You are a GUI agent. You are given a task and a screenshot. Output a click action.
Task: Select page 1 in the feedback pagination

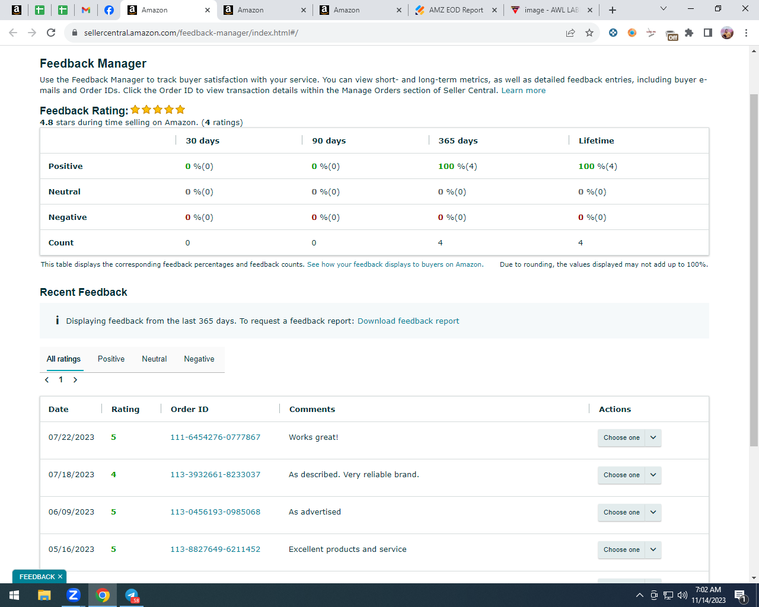point(60,380)
